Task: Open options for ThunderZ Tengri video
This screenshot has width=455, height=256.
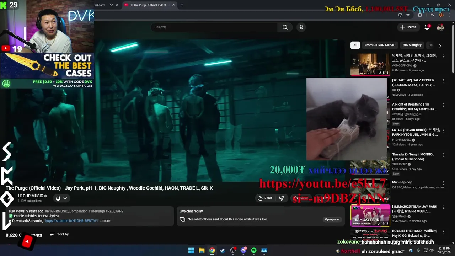Action: pos(444,155)
